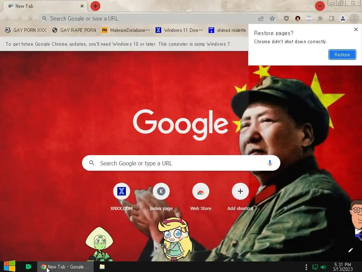This screenshot has width=362, height=272.
Task: Start voice search with microphone
Action: tap(270, 163)
